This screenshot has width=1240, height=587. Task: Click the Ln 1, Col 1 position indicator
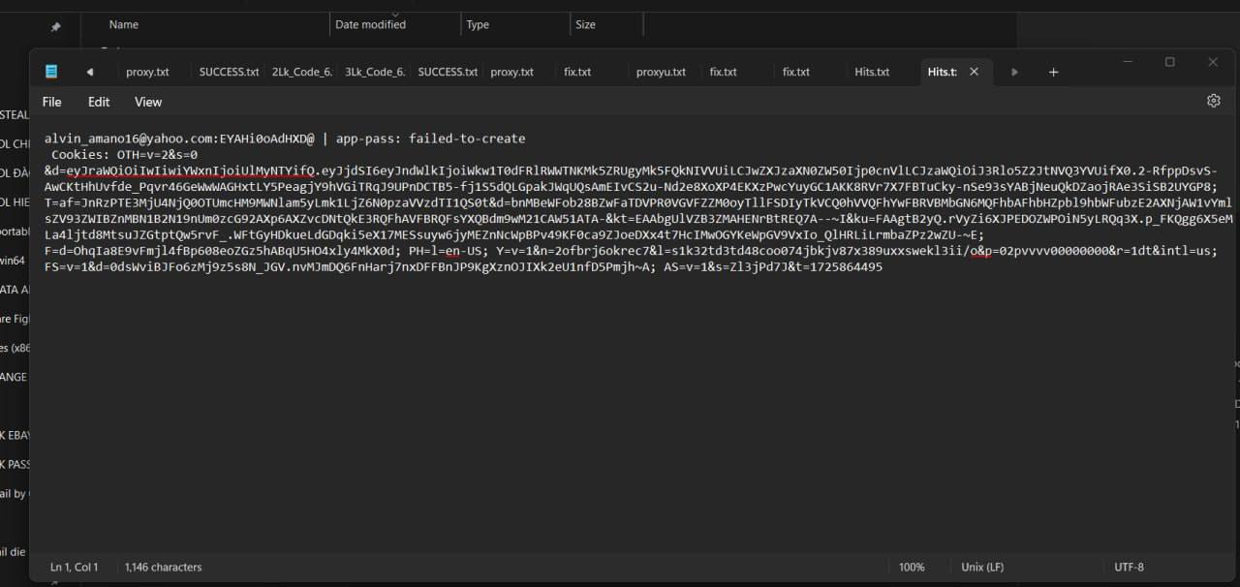75,567
